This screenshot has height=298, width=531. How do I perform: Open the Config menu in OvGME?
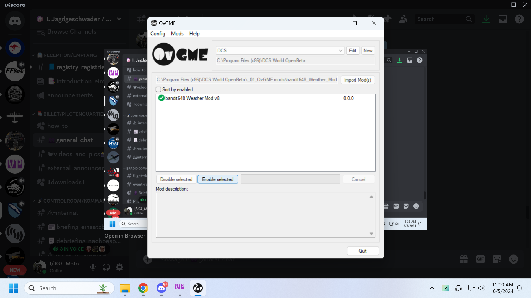pos(158,33)
